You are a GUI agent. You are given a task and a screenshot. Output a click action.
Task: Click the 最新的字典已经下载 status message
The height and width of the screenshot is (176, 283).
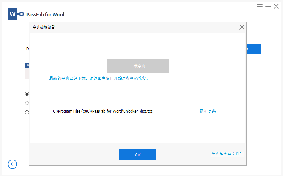pos(99,78)
